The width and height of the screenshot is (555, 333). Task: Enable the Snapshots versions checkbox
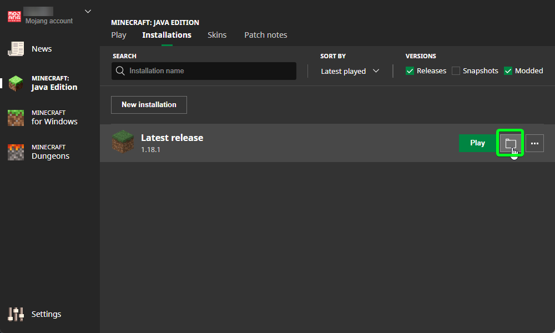coord(456,71)
